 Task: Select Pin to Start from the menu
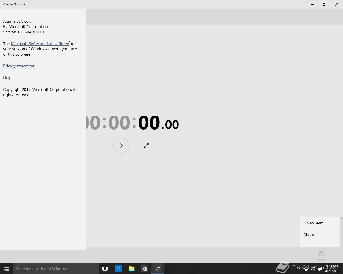320,223
